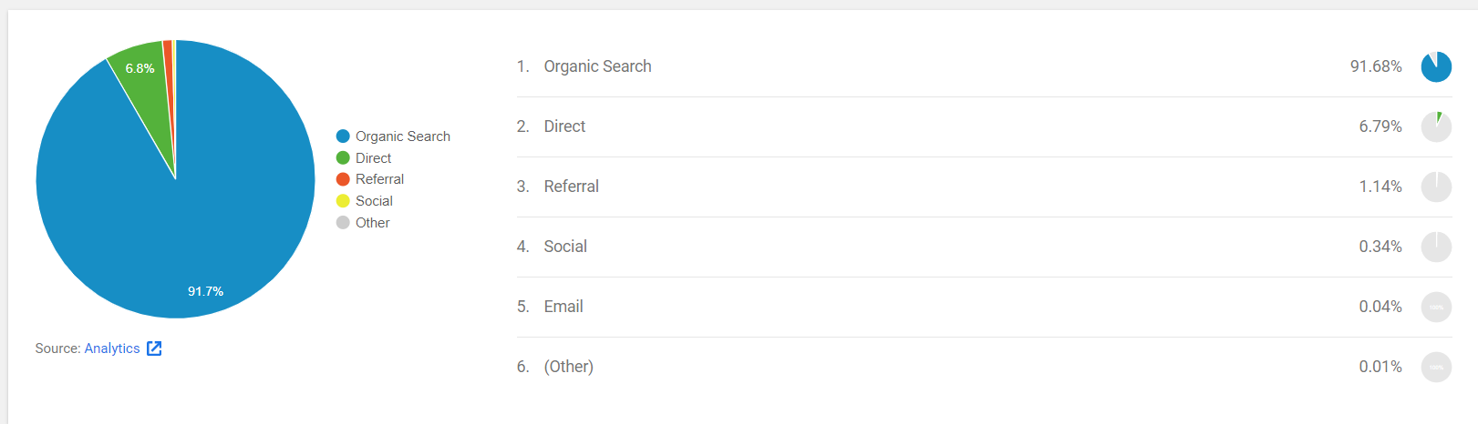1478x424 pixels.
Task: Click the Social row mini pie icon
Action: [x=1436, y=247]
